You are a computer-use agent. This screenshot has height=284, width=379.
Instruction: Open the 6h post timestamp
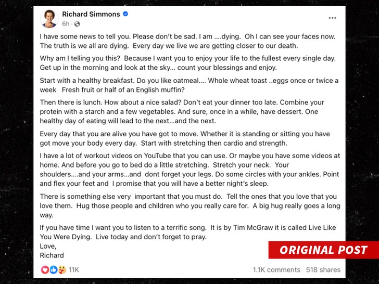pyautogui.click(x=66, y=24)
